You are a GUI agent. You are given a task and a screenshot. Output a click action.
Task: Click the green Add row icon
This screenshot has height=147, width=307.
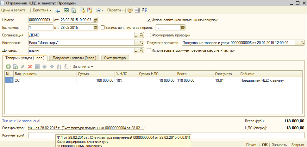[x=8, y=67]
